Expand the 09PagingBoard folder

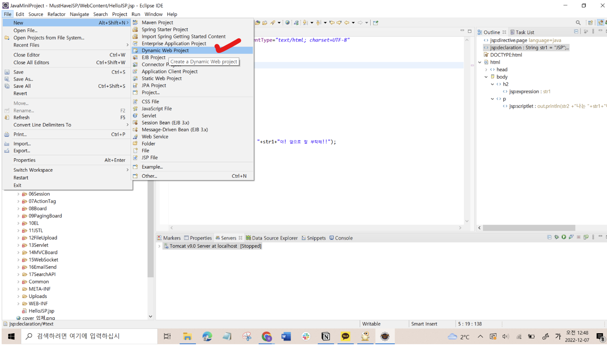point(18,216)
